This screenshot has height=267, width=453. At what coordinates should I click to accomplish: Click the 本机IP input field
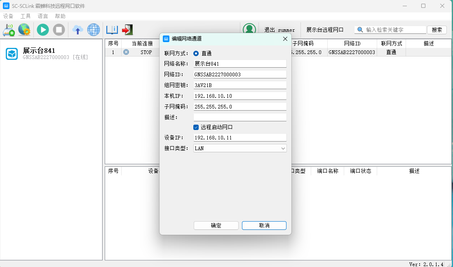tap(240, 96)
